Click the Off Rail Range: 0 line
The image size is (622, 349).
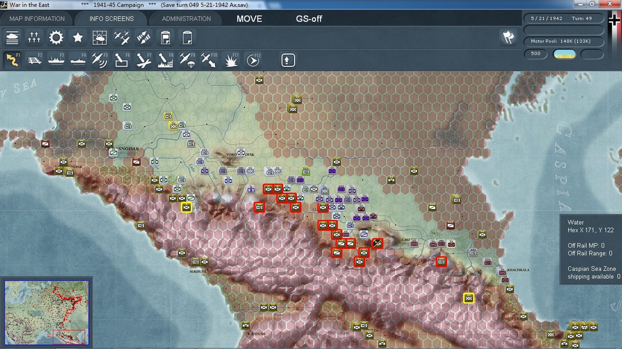590,253
